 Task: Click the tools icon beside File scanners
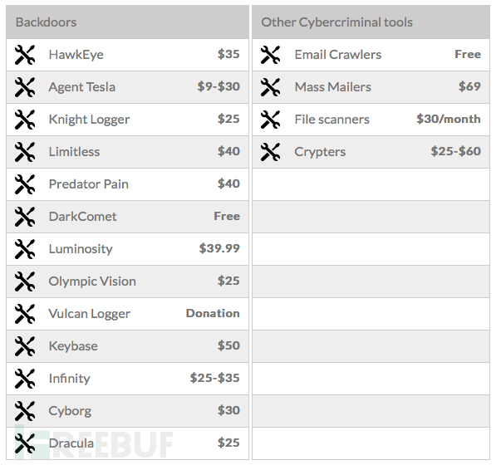[x=271, y=120]
